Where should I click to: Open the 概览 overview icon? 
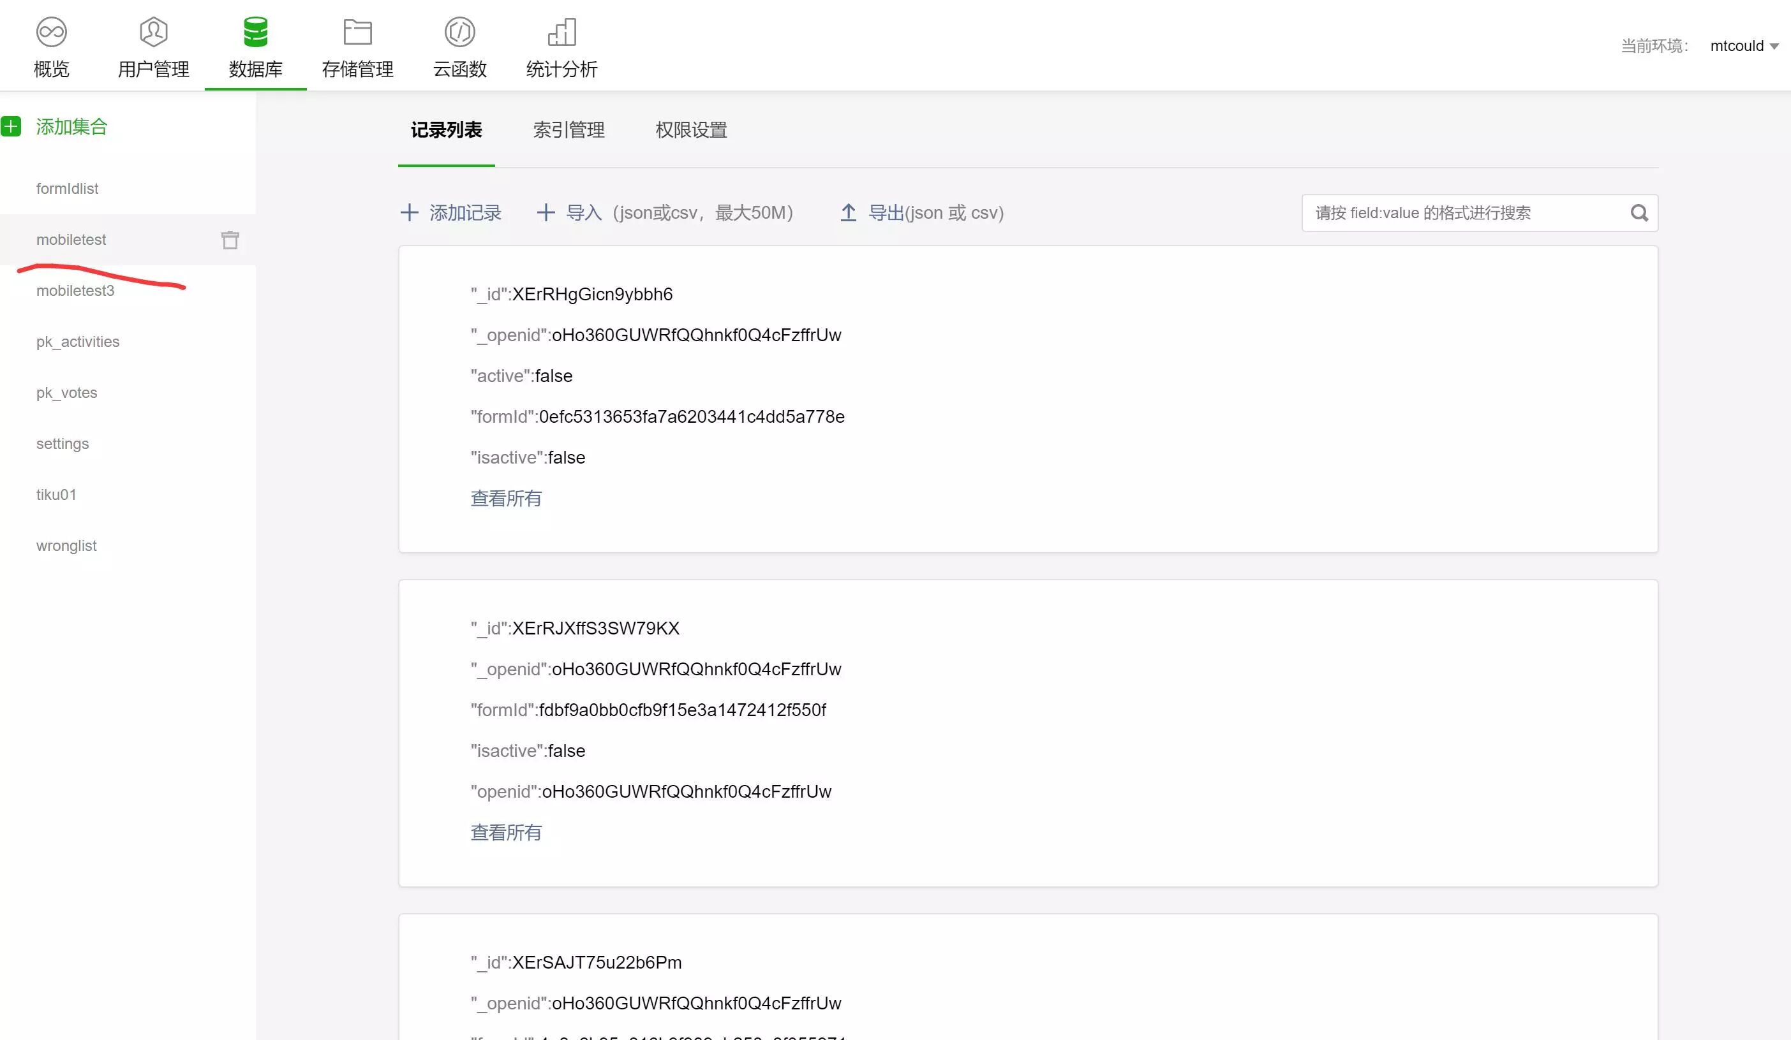coord(51,32)
